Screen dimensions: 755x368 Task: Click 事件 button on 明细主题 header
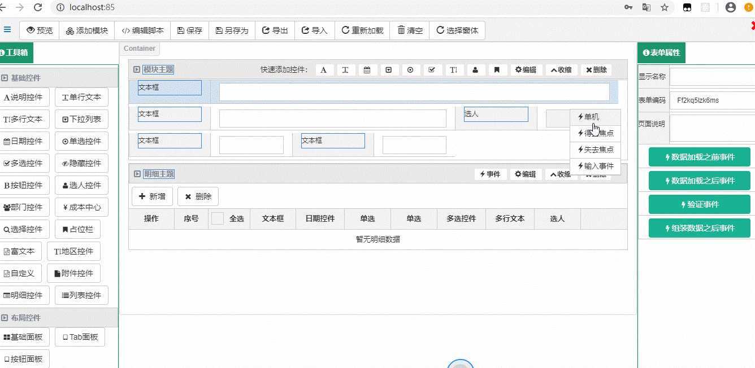[x=491, y=174]
